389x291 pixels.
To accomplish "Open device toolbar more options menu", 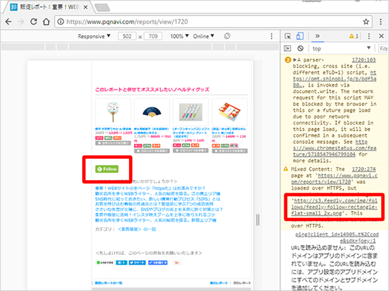I will click(x=272, y=36).
